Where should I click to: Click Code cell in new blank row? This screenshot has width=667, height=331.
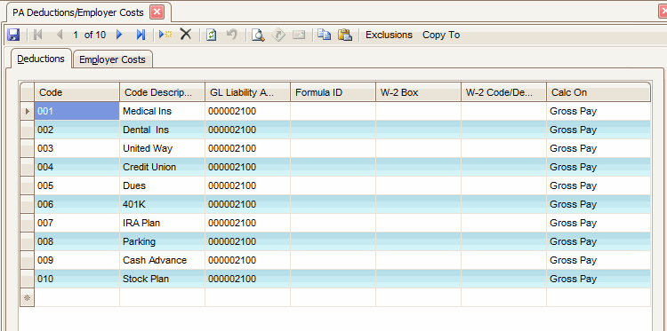click(x=77, y=297)
